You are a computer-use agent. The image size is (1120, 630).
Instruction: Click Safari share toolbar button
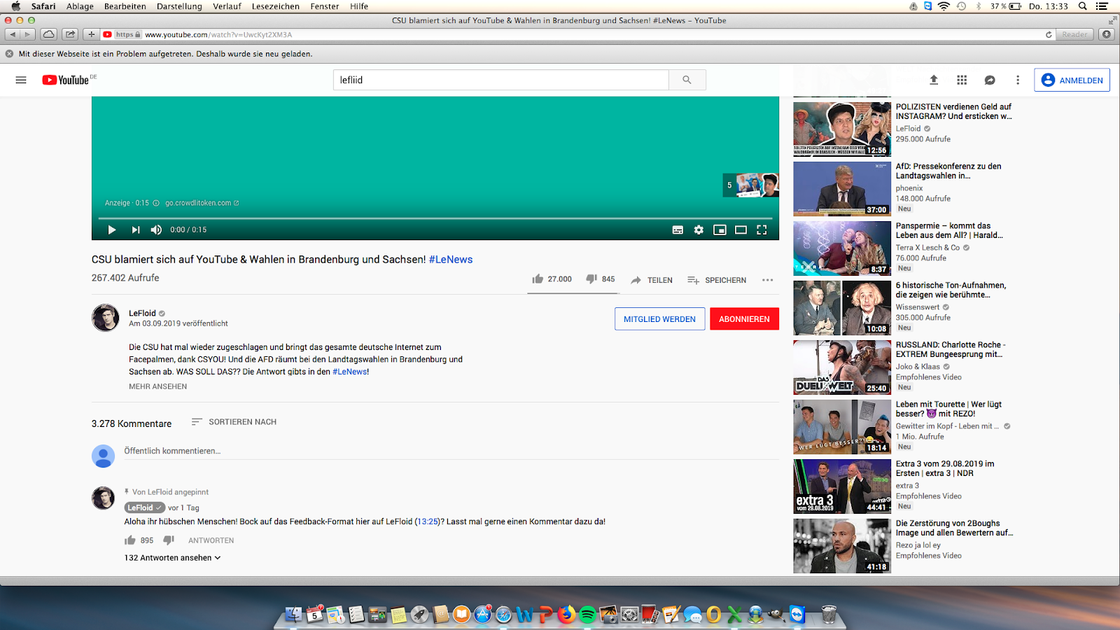pos(70,34)
